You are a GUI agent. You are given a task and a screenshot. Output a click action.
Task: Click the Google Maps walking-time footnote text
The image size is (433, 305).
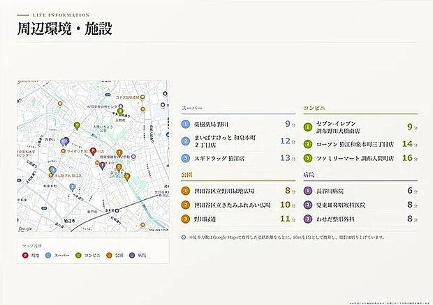click(286, 237)
